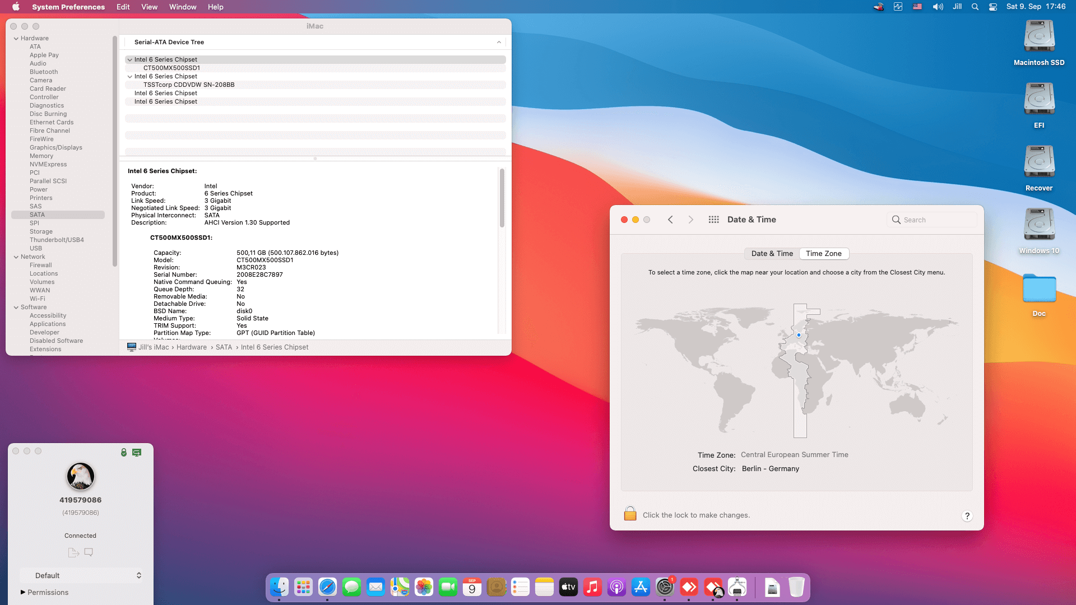Open Messages from the Dock

point(351,587)
